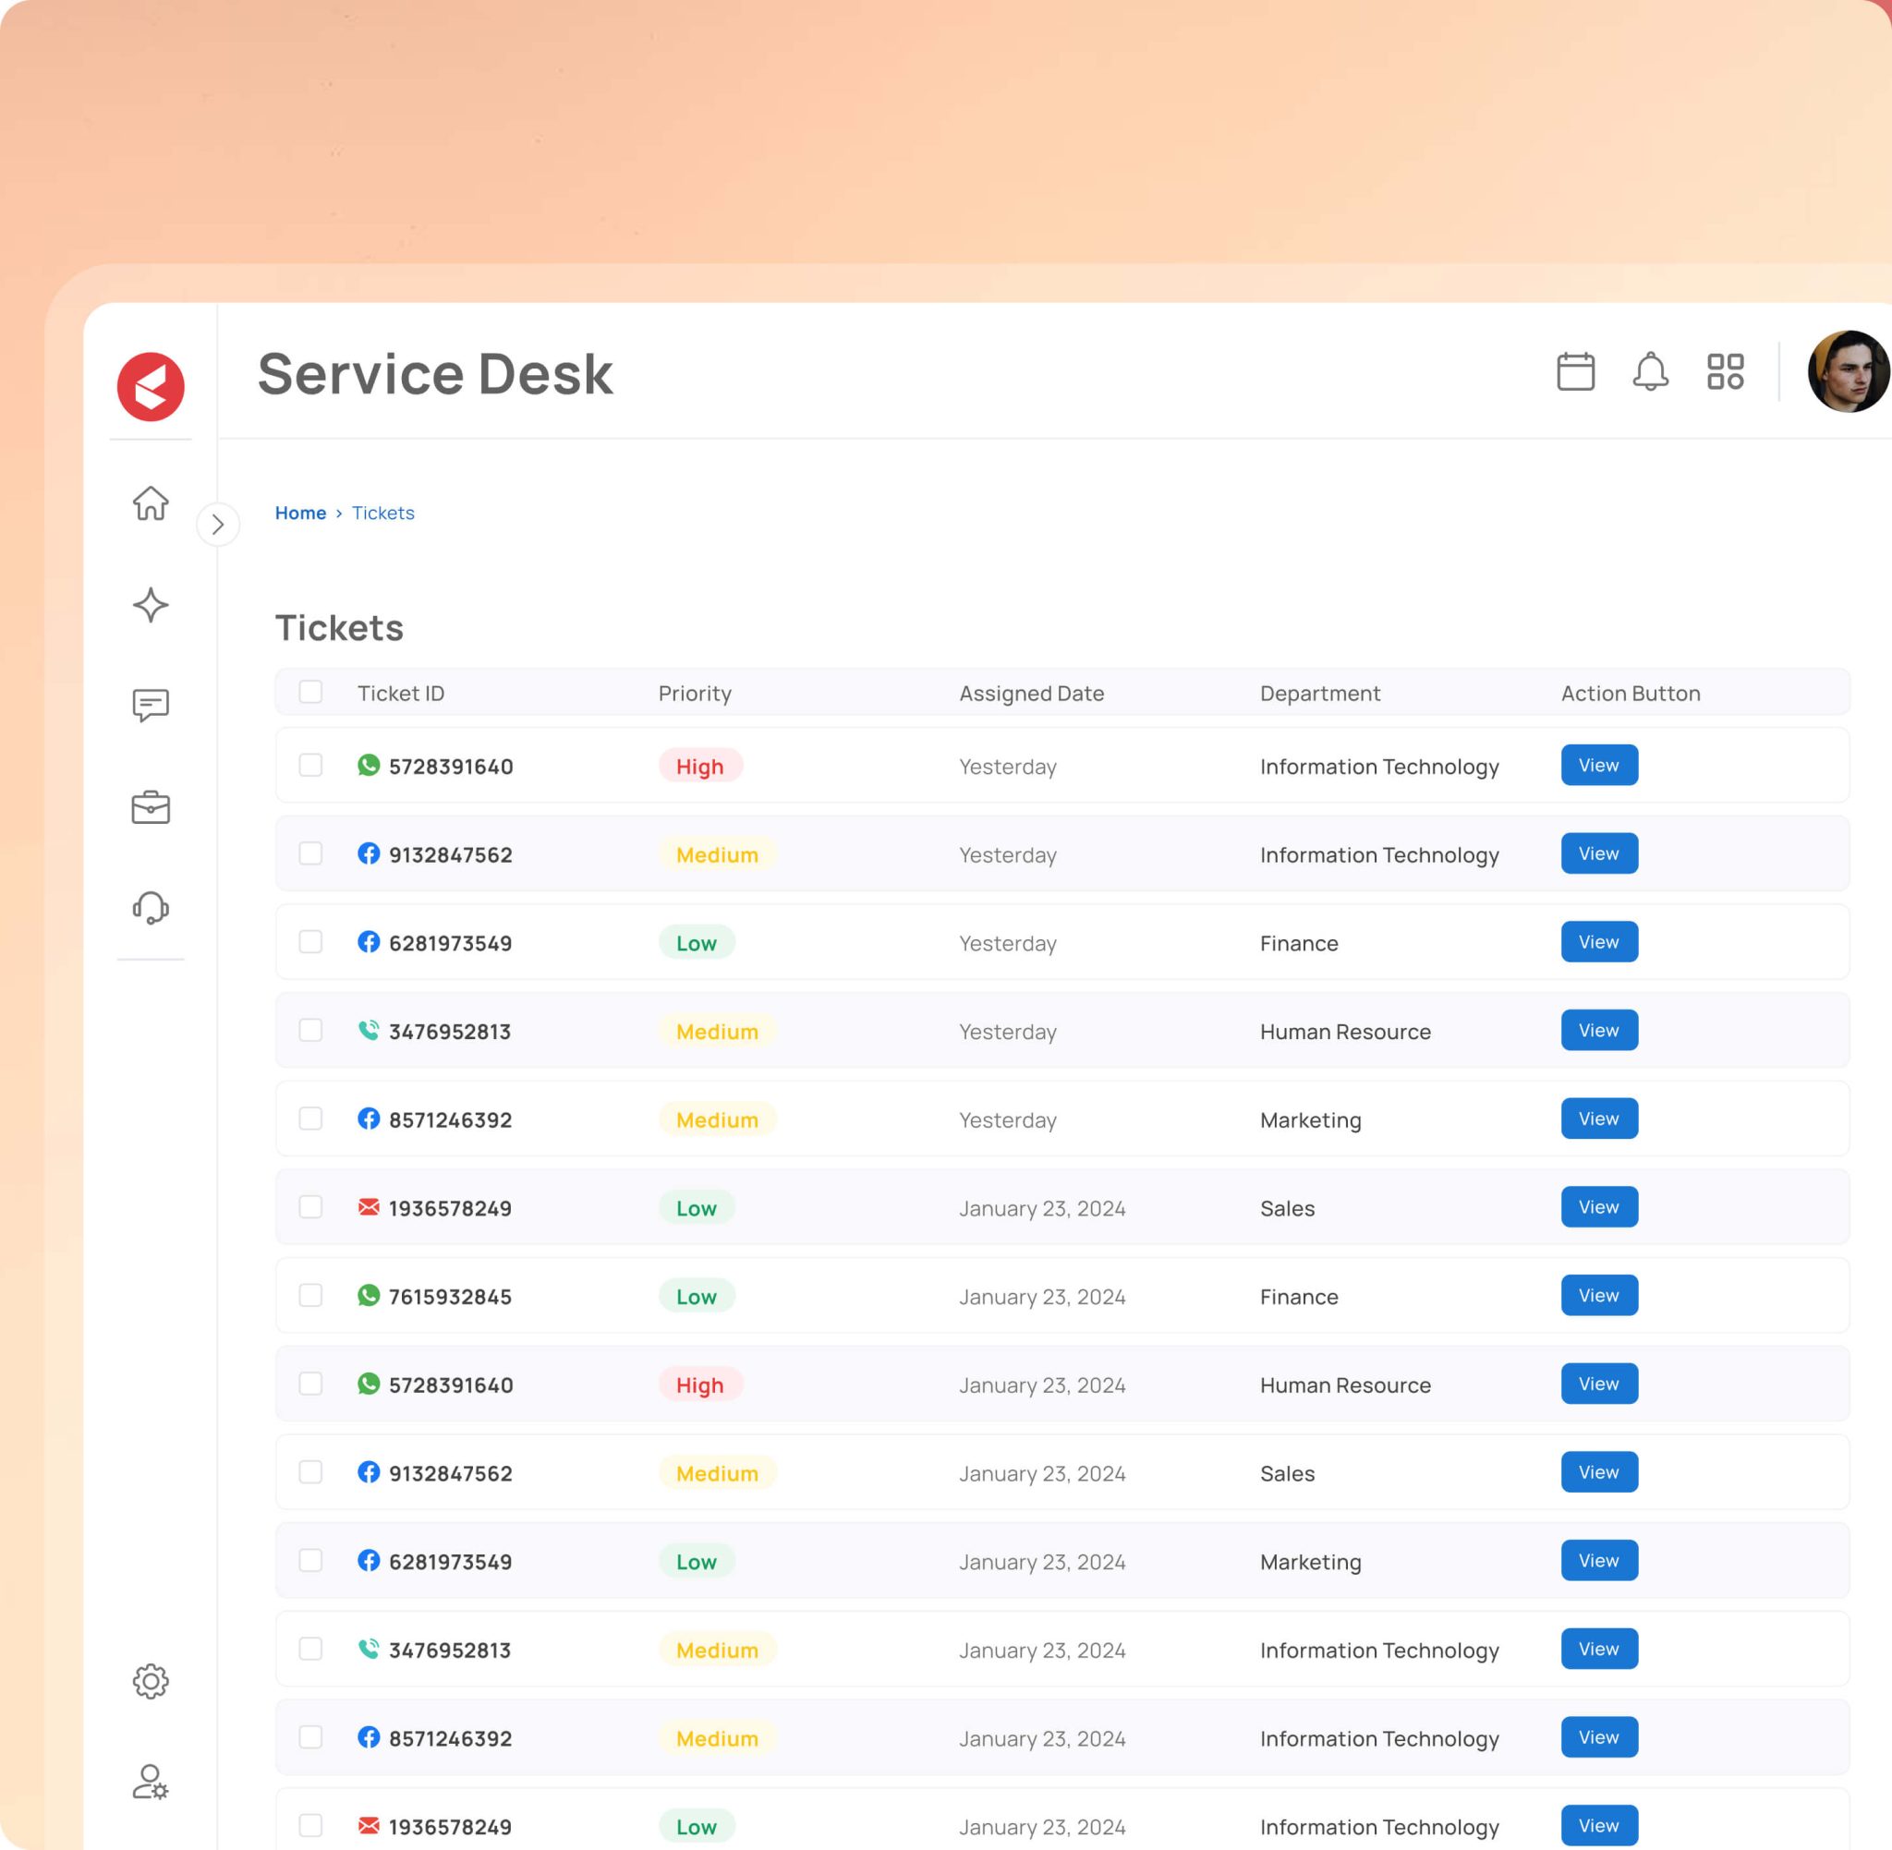Image resolution: width=1892 pixels, height=1850 pixels.
Task: Click the Priority column header
Action: [x=695, y=693]
